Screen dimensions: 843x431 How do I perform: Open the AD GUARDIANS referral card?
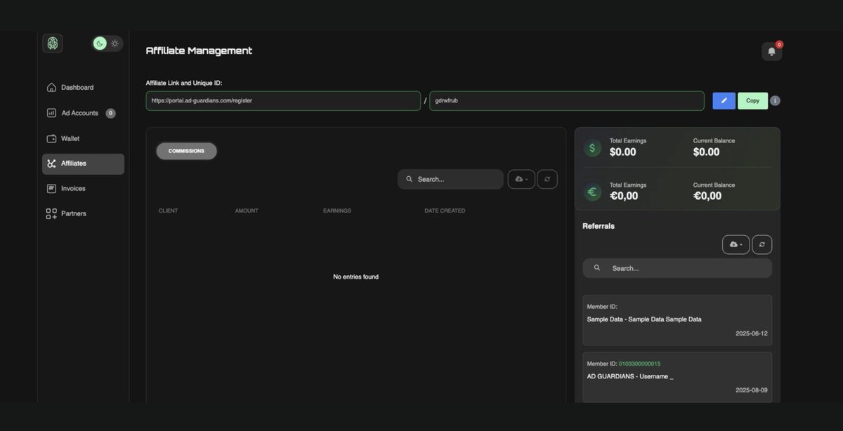(677, 377)
